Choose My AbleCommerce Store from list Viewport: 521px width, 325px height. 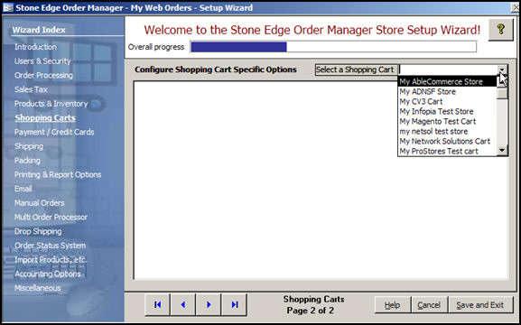[447, 81]
